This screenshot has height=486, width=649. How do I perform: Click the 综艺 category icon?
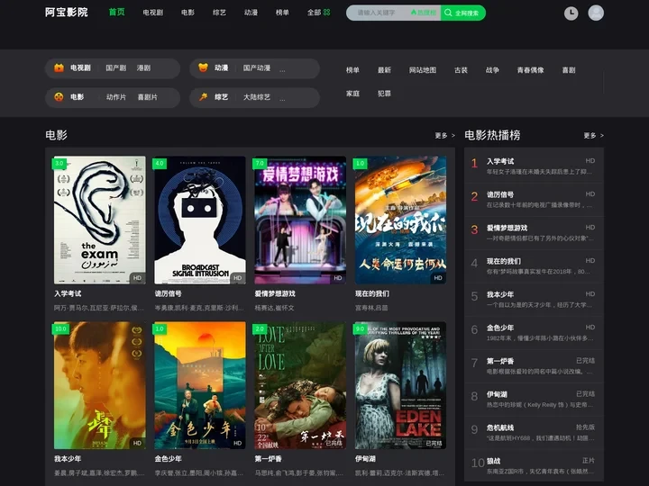point(203,97)
